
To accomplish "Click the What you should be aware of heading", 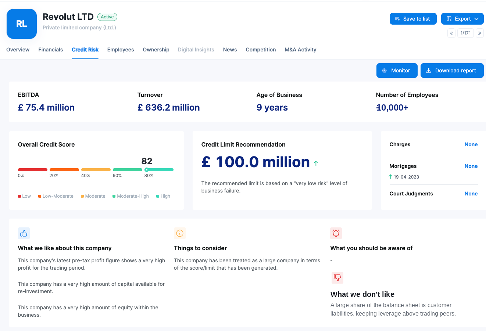I will [371, 248].
